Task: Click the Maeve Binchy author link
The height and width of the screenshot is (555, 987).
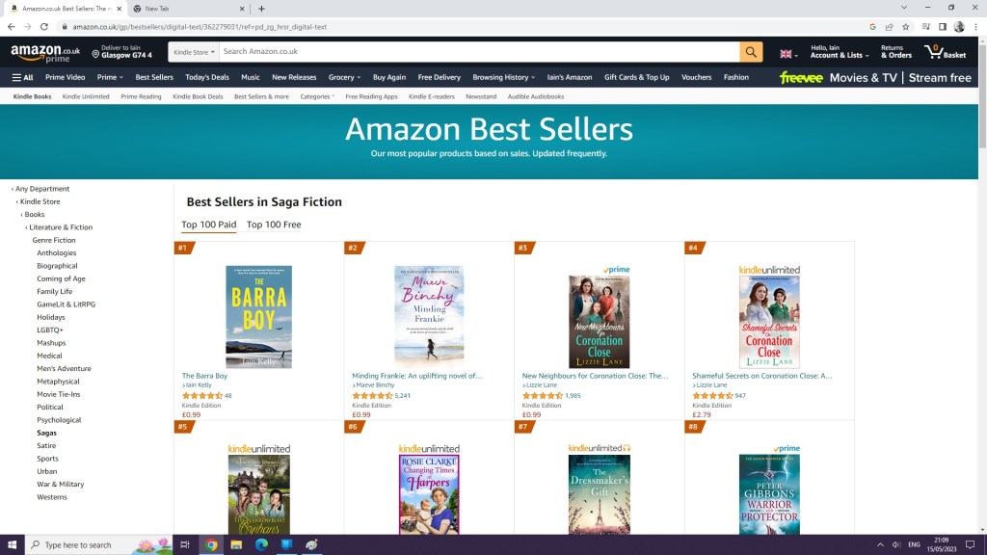Action: 375,385
